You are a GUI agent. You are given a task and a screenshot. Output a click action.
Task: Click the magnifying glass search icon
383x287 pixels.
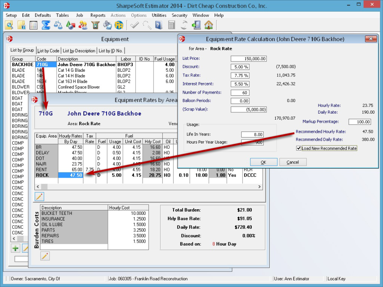10,25
